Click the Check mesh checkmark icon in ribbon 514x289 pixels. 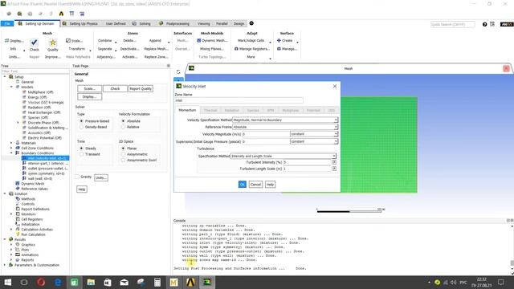pyautogui.click(x=34, y=43)
